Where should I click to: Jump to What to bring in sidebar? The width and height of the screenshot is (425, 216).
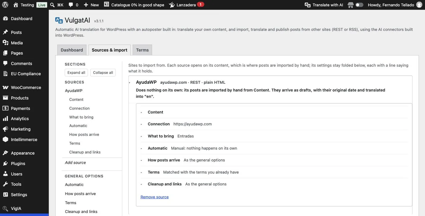[x=81, y=117]
